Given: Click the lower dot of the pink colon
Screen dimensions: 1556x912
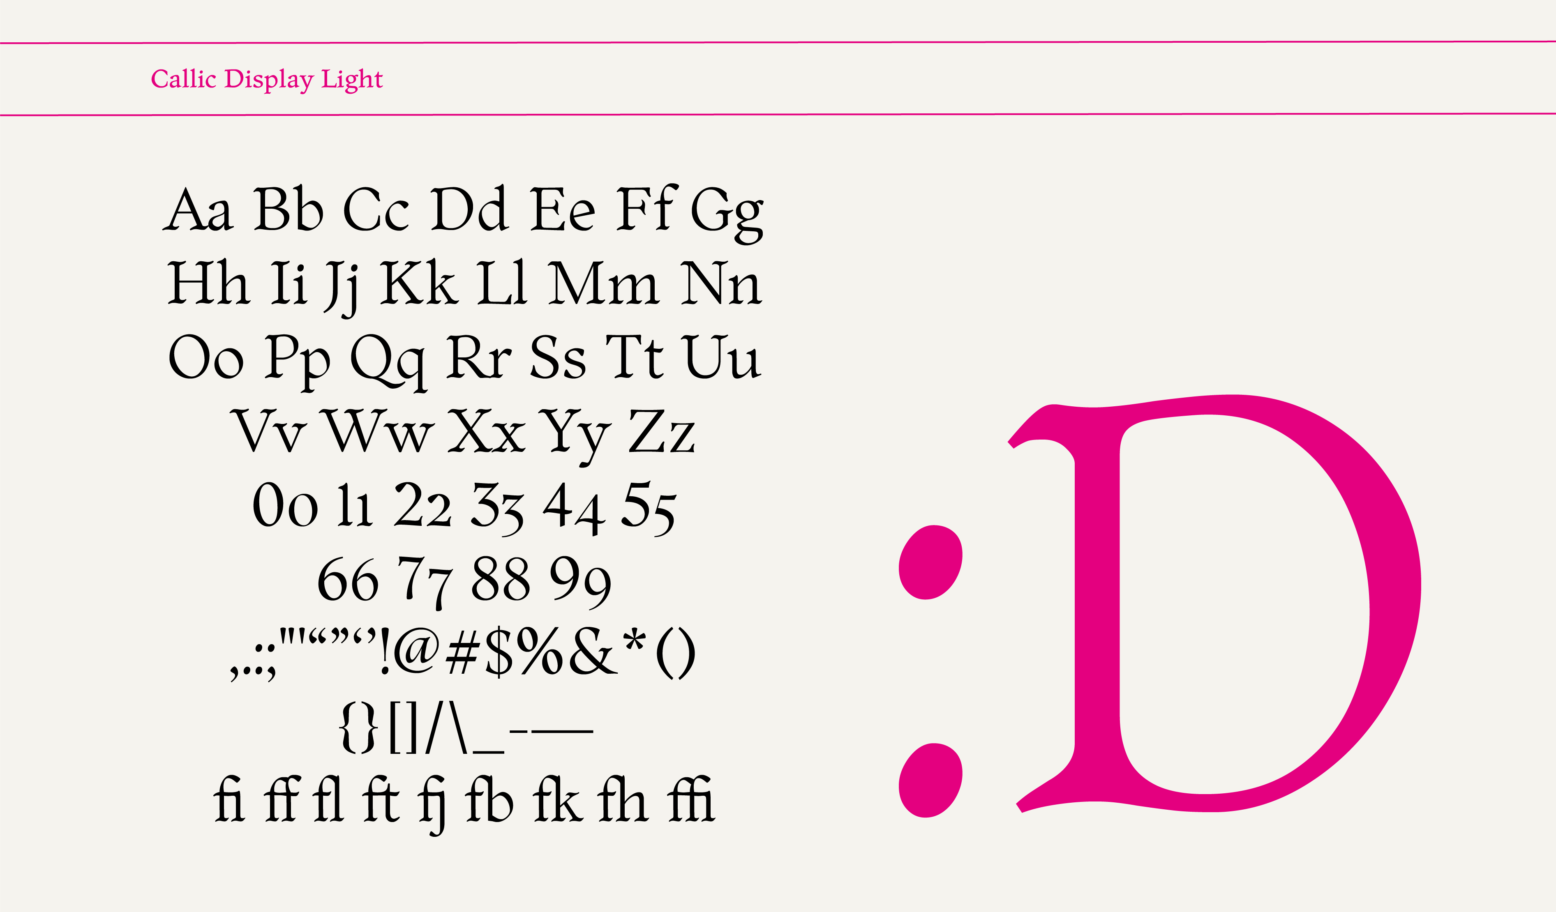Looking at the screenshot, I should click(x=930, y=780).
